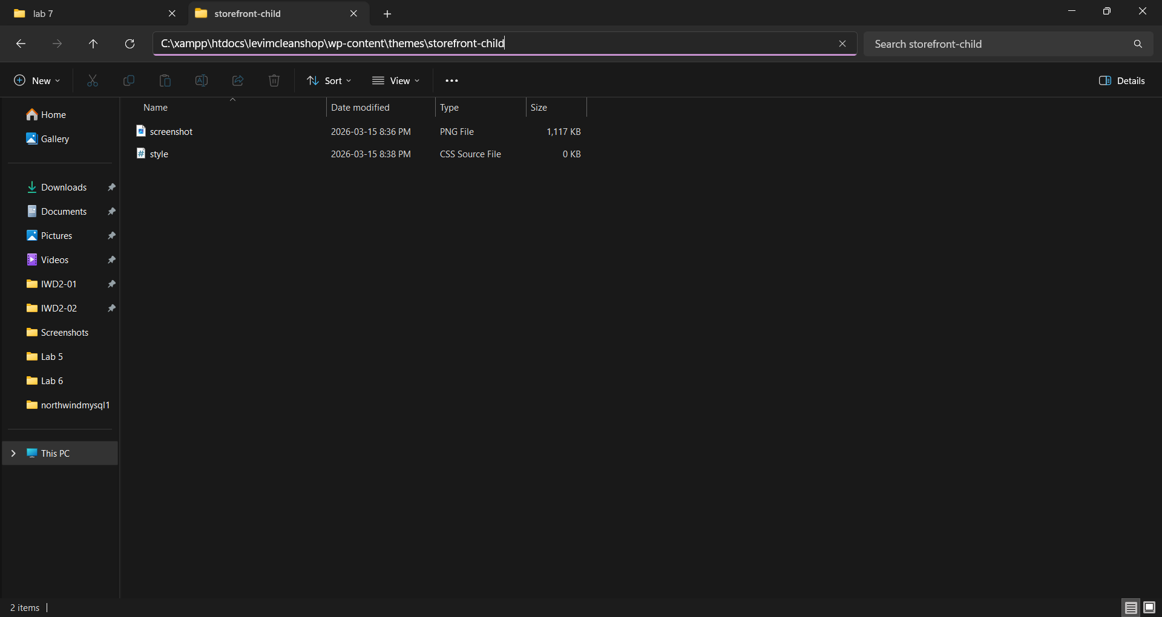The image size is (1162, 617).
Task: Go up one folder level
Action: tap(93, 44)
